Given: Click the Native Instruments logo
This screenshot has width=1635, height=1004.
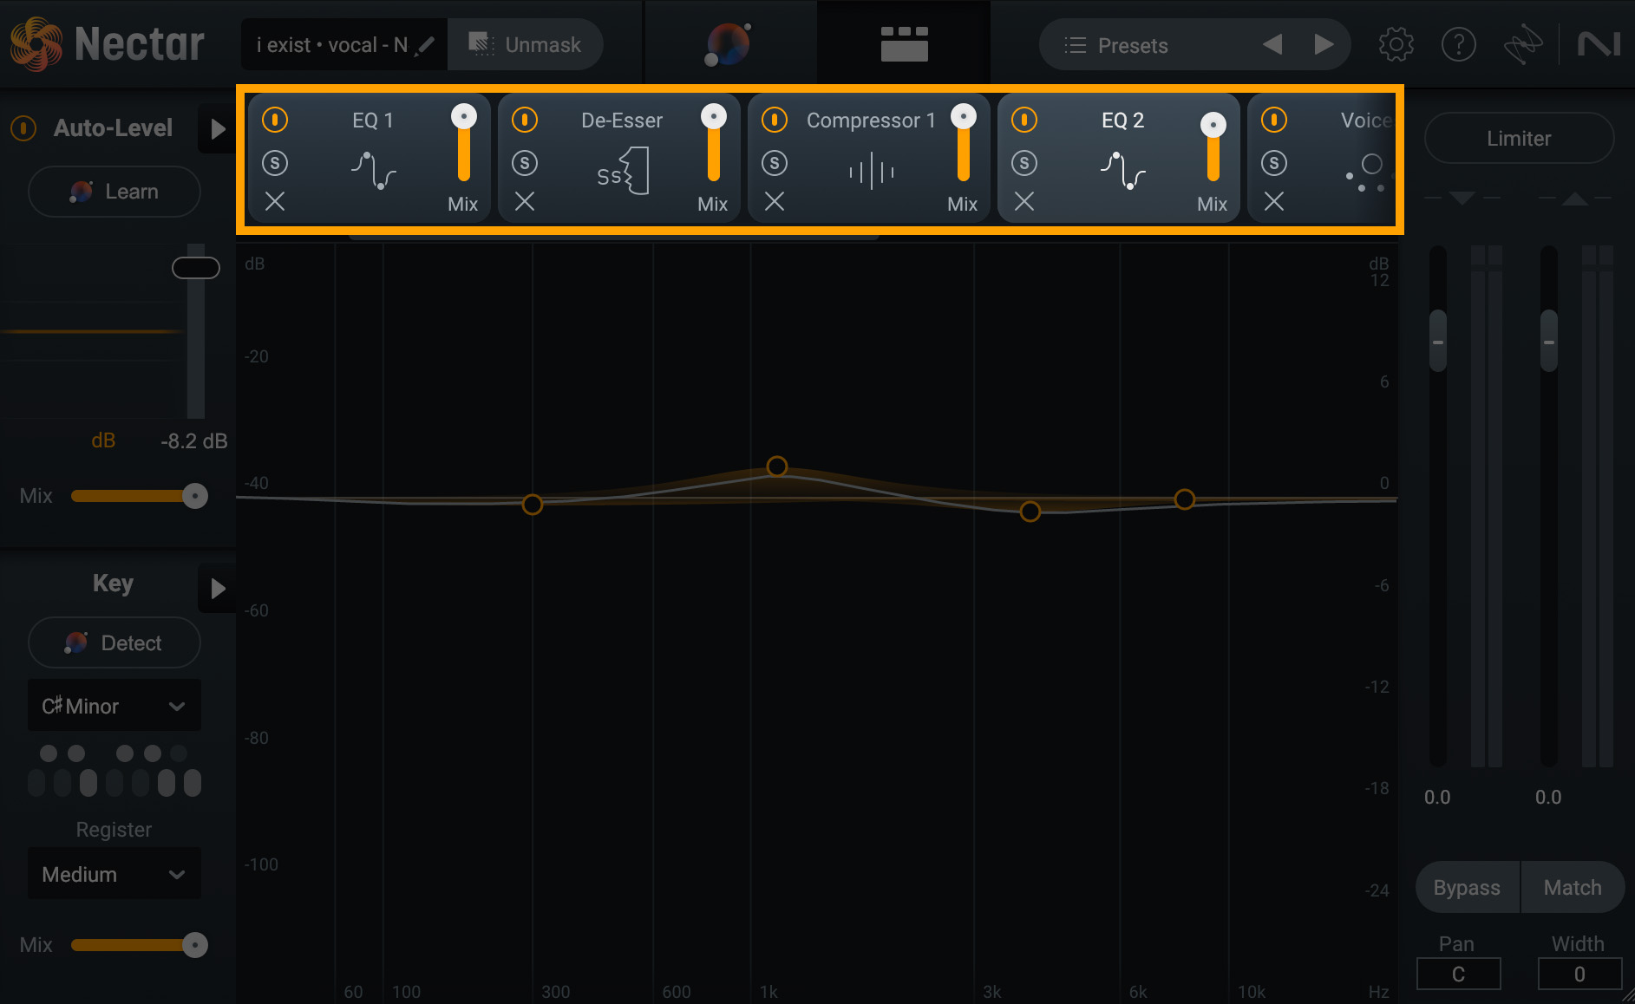Looking at the screenshot, I should [1599, 44].
